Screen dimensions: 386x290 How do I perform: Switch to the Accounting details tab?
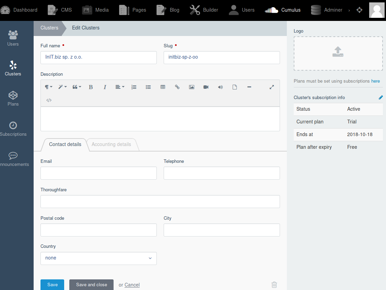111,144
